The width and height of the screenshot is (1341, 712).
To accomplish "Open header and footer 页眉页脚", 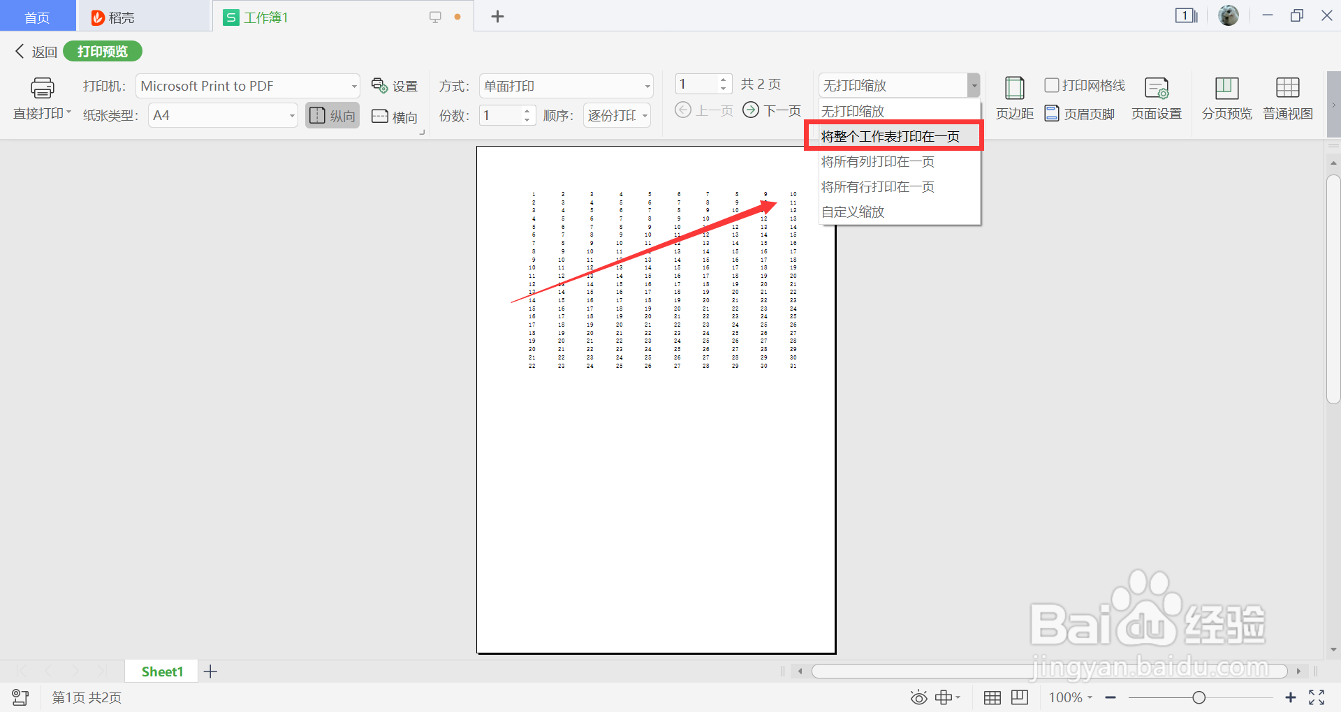I will 1080,113.
